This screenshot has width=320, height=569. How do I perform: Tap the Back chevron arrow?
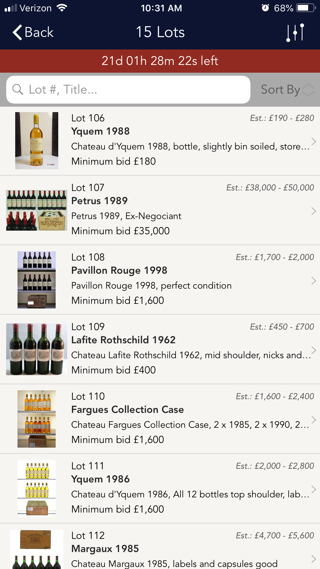click(18, 32)
